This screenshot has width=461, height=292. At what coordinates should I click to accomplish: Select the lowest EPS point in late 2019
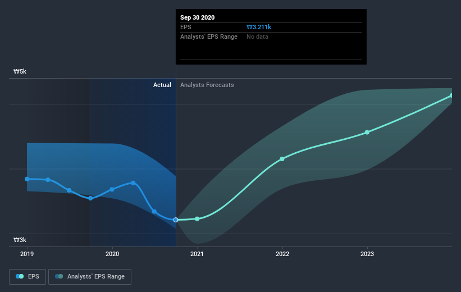pos(90,198)
